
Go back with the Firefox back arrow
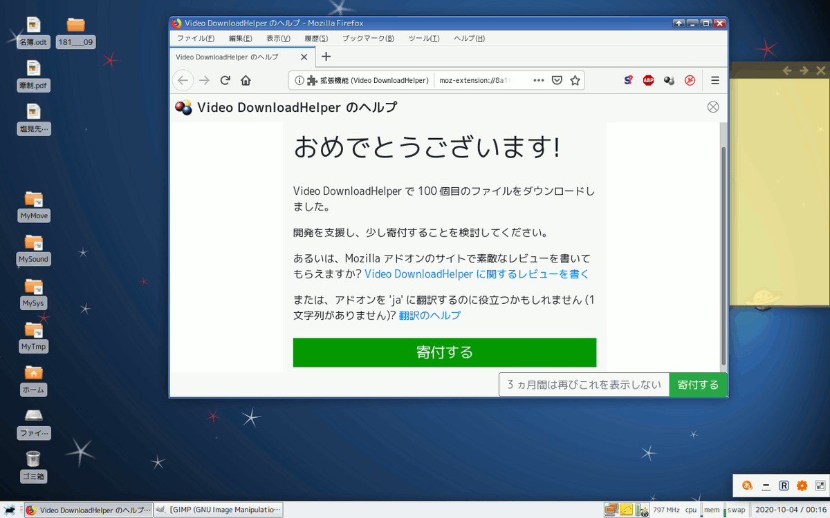[x=183, y=80]
